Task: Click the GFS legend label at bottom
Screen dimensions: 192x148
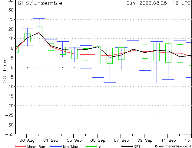Action: point(137,146)
